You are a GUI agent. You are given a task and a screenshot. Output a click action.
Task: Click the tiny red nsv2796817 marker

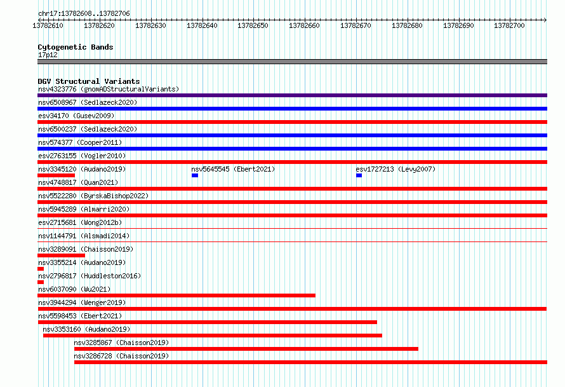tap(41, 282)
